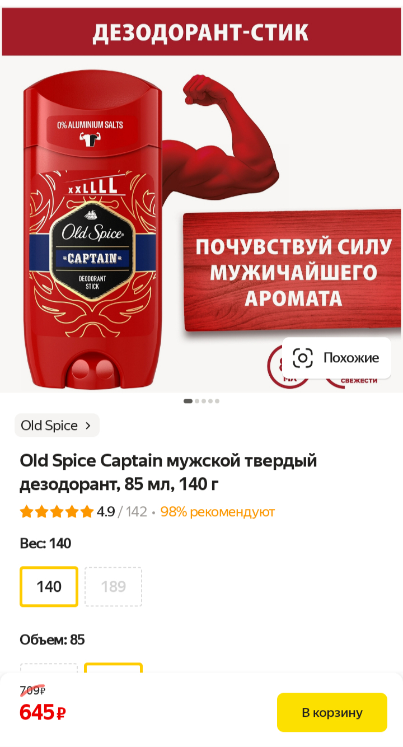The image size is (403, 747).
Task: Tap the first orange rating star
Action: pos(26,512)
